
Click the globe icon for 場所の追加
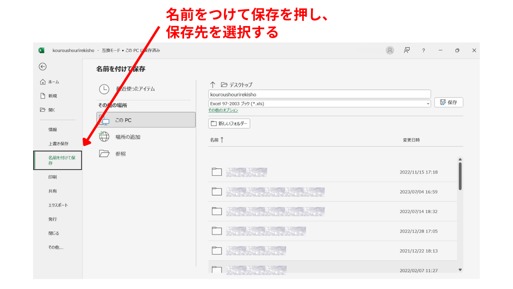pos(104,136)
